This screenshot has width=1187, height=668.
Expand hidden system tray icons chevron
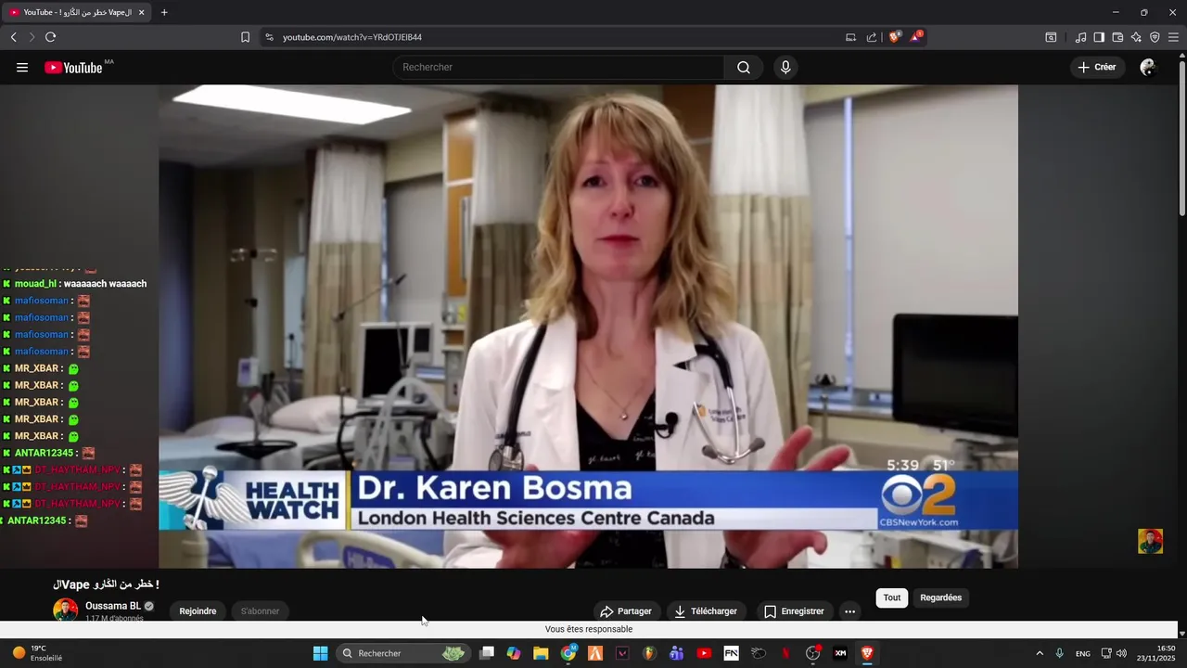tap(1040, 653)
